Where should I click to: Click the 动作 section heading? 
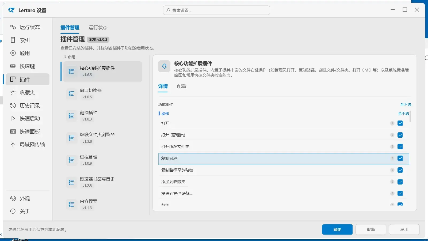pyautogui.click(x=165, y=114)
